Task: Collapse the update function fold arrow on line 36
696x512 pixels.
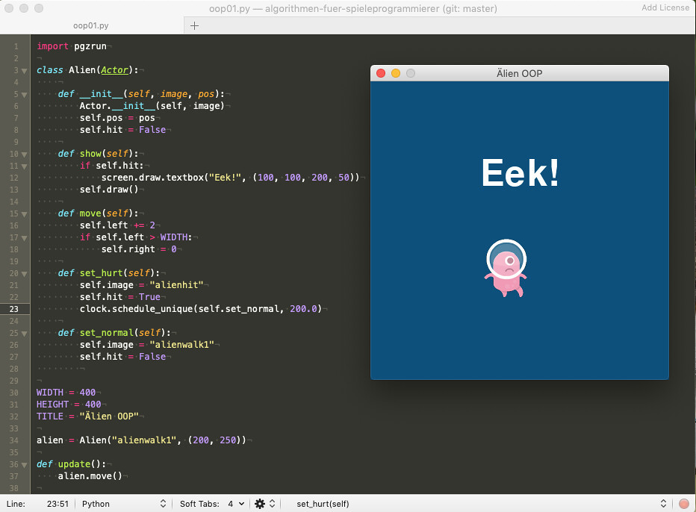Action: pos(25,465)
